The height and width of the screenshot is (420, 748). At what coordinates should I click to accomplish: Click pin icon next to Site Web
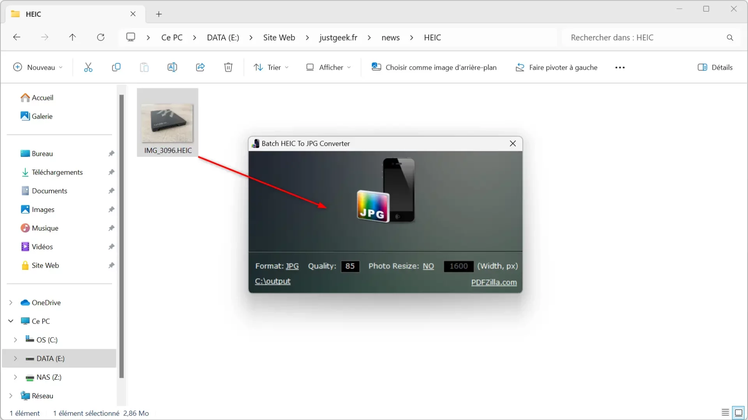(111, 266)
